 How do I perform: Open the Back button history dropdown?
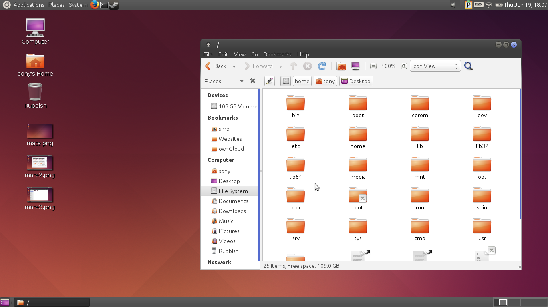[x=234, y=66]
